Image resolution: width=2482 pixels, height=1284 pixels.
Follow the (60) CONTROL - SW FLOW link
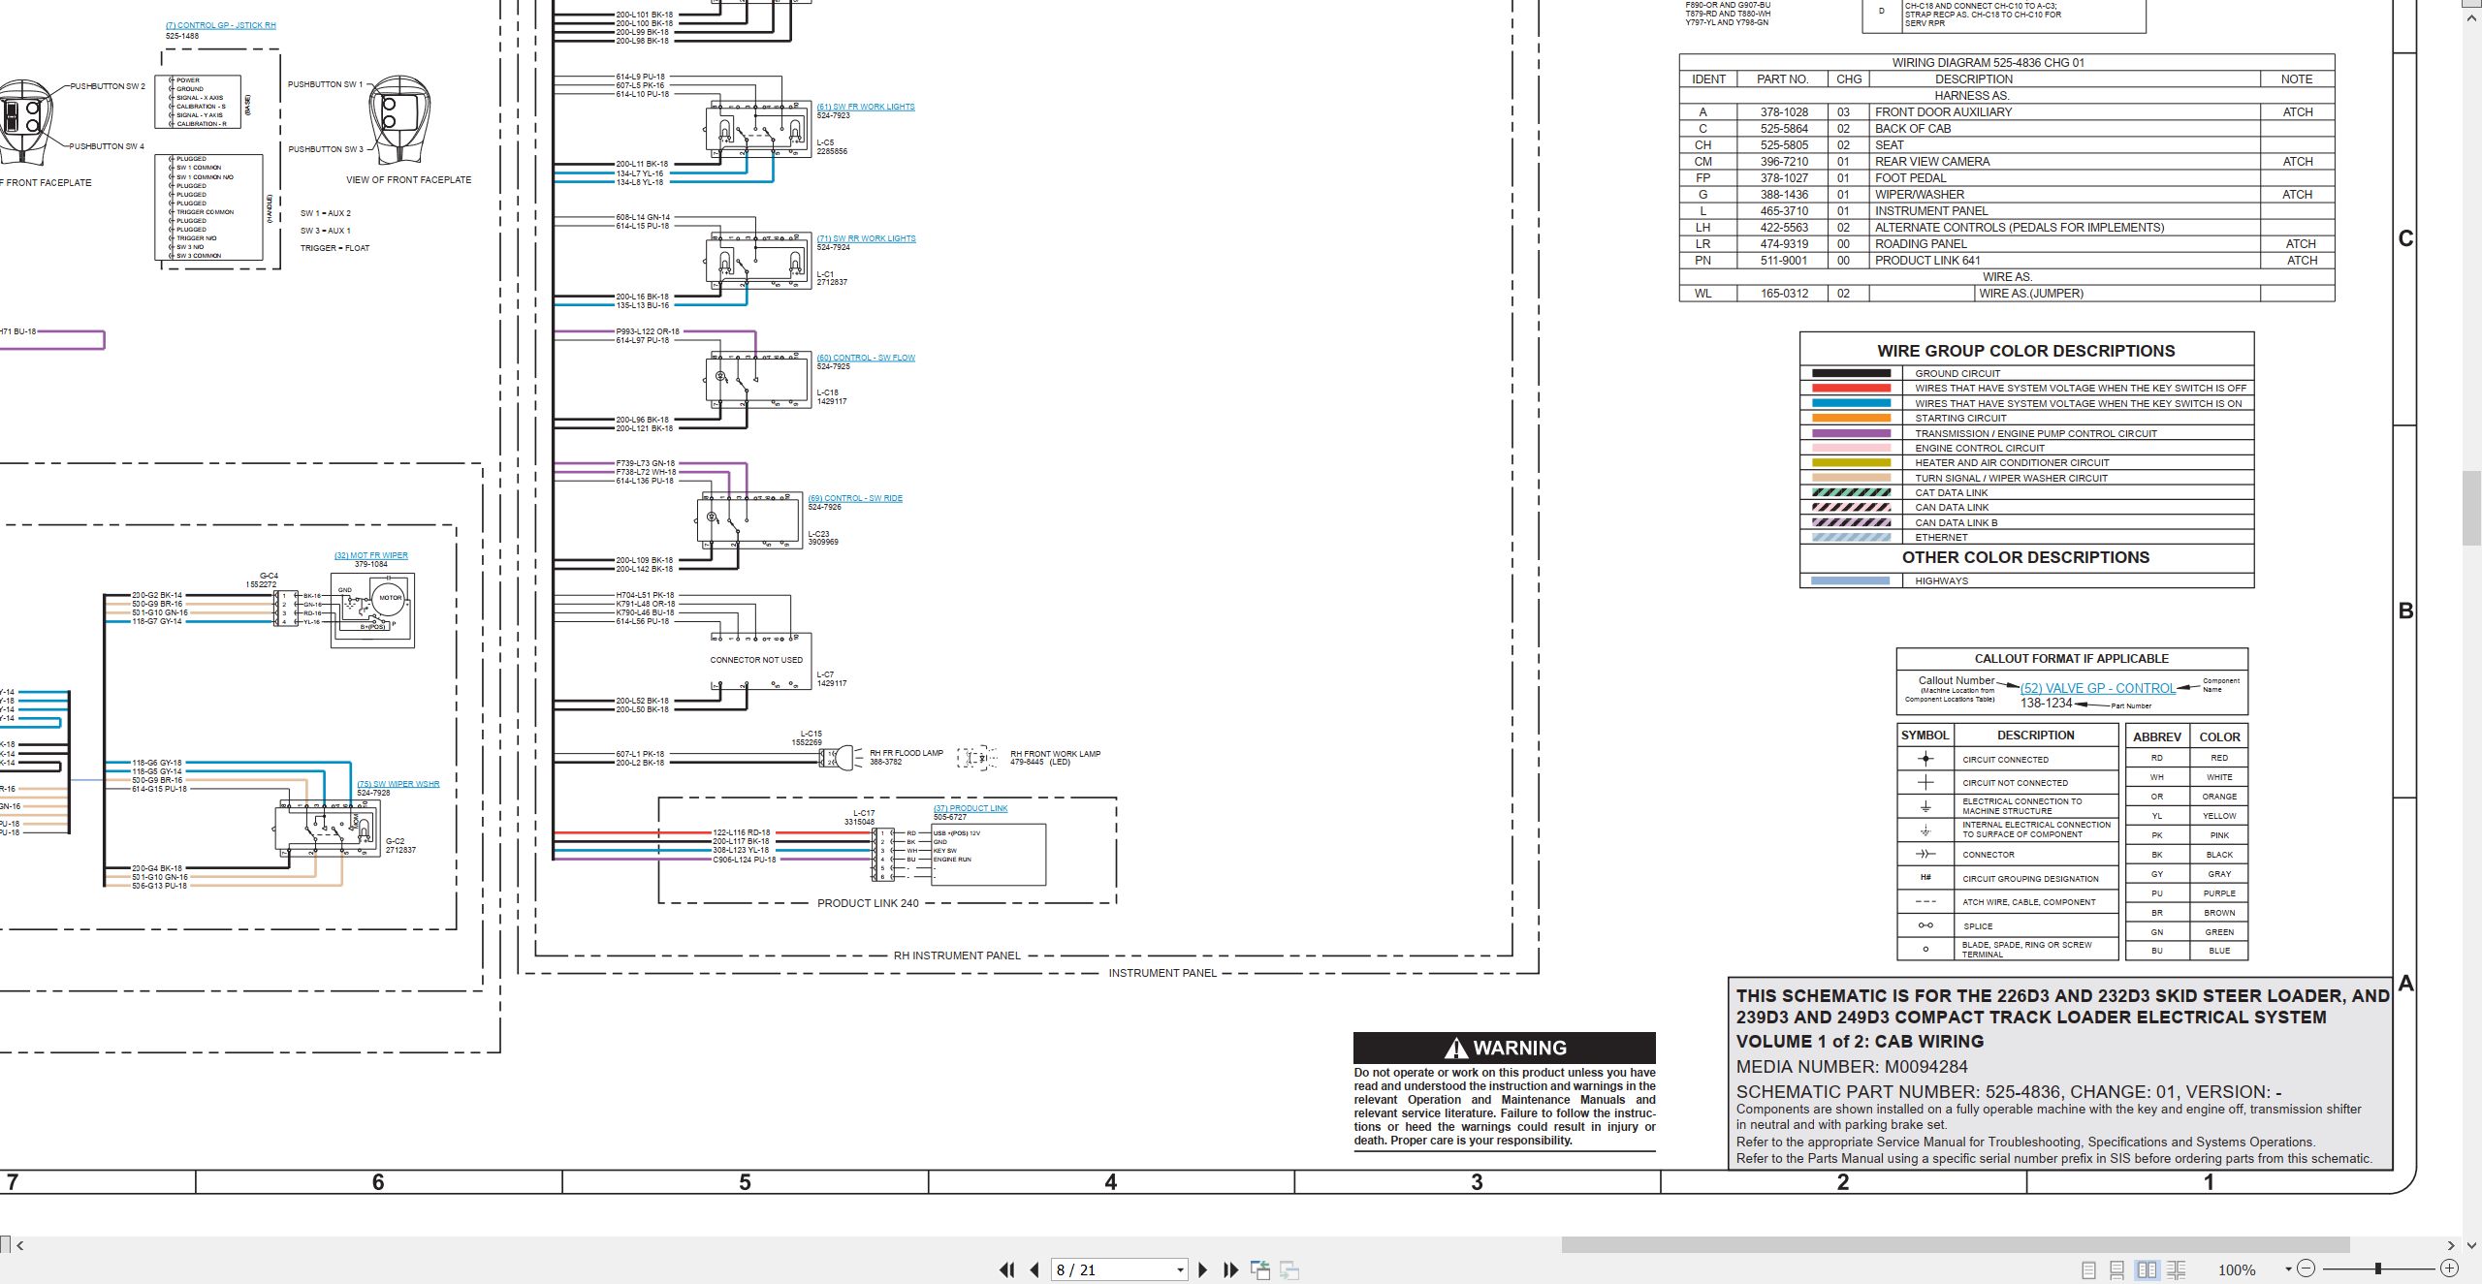click(866, 358)
